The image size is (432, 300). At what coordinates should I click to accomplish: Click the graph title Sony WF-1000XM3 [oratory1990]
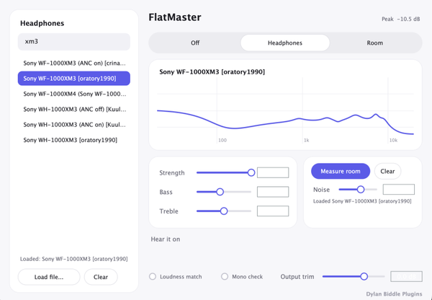tap(212, 72)
